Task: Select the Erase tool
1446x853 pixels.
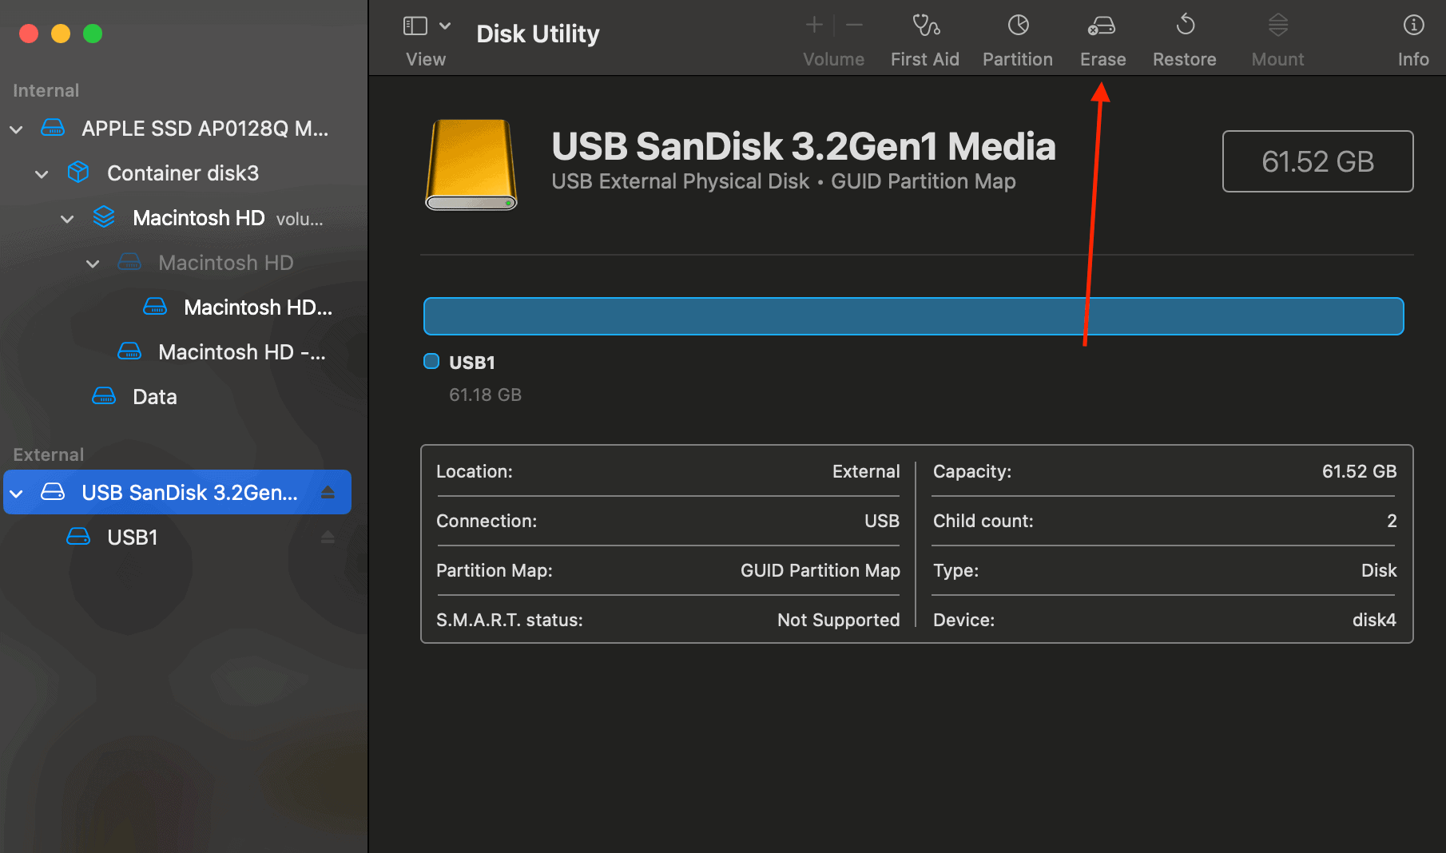Action: click(x=1102, y=36)
